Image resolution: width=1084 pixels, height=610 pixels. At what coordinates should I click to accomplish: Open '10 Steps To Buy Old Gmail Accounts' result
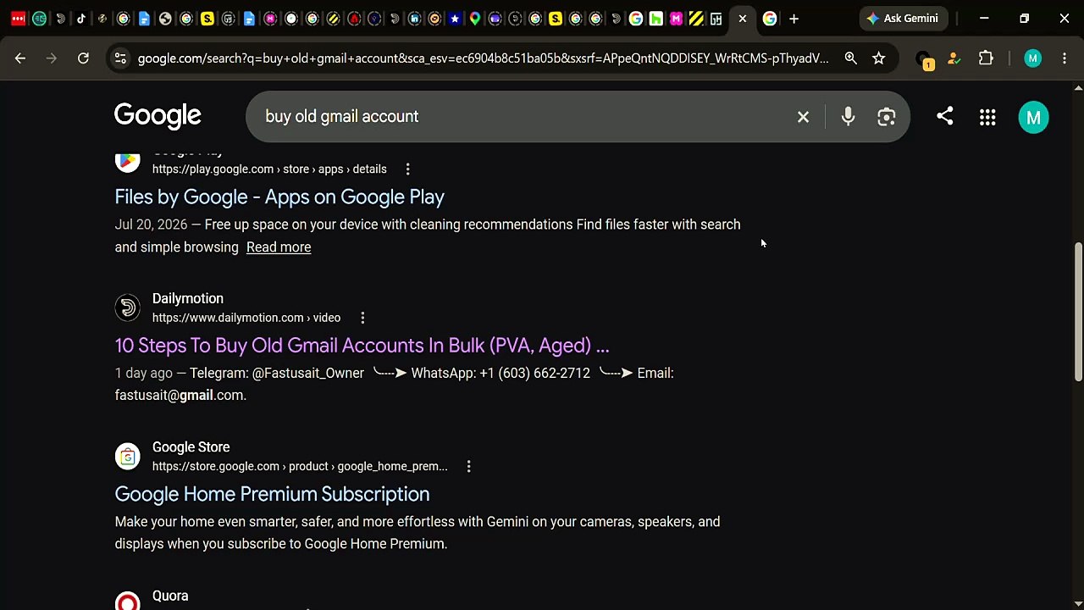(x=362, y=345)
